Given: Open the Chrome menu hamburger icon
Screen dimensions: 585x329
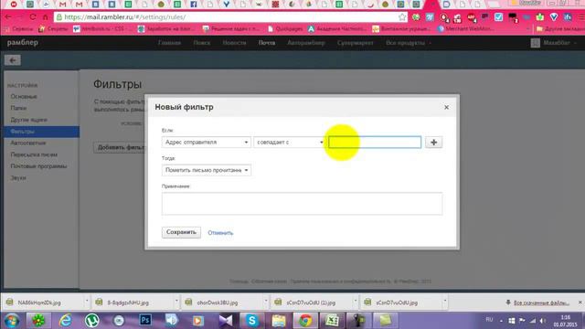Looking at the screenshot, I should tap(581, 17).
